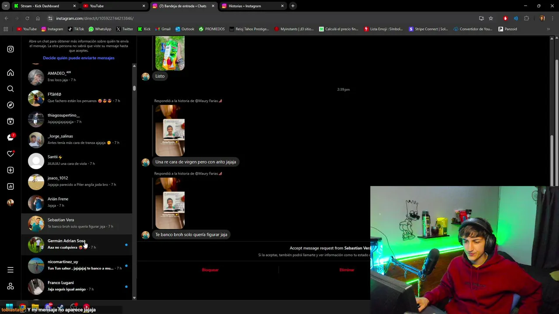Open Notifications heart icon
The width and height of the screenshot is (559, 314).
click(10, 154)
